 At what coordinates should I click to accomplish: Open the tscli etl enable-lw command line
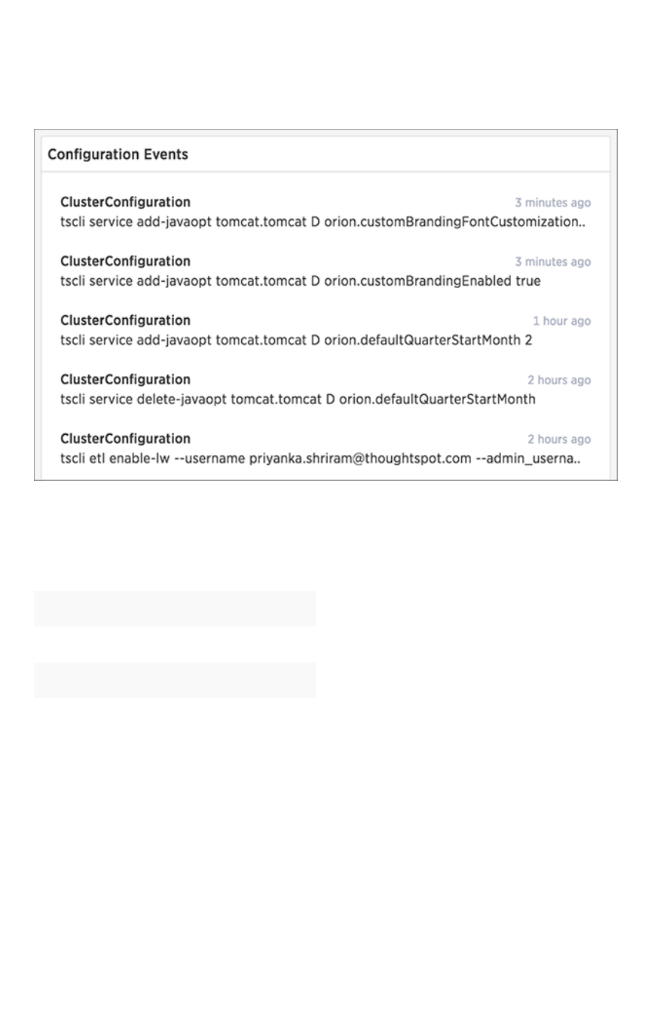pyautogui.click(x=320, y=459)
